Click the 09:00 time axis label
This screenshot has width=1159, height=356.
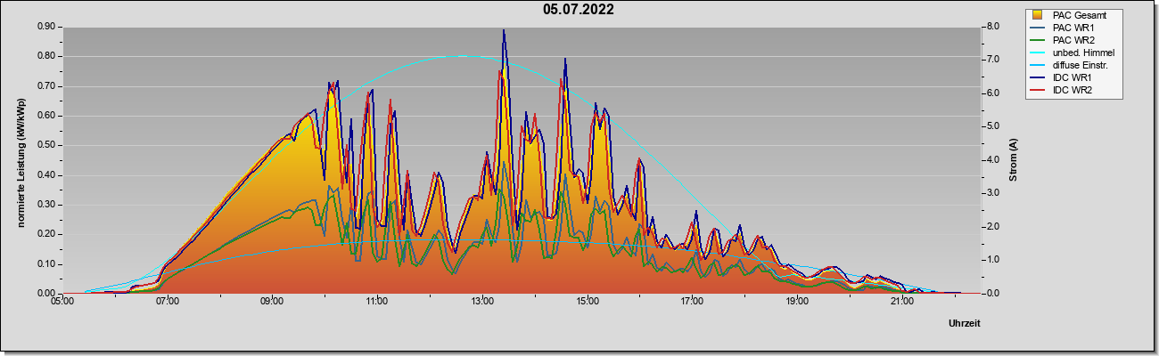point(272,302)
